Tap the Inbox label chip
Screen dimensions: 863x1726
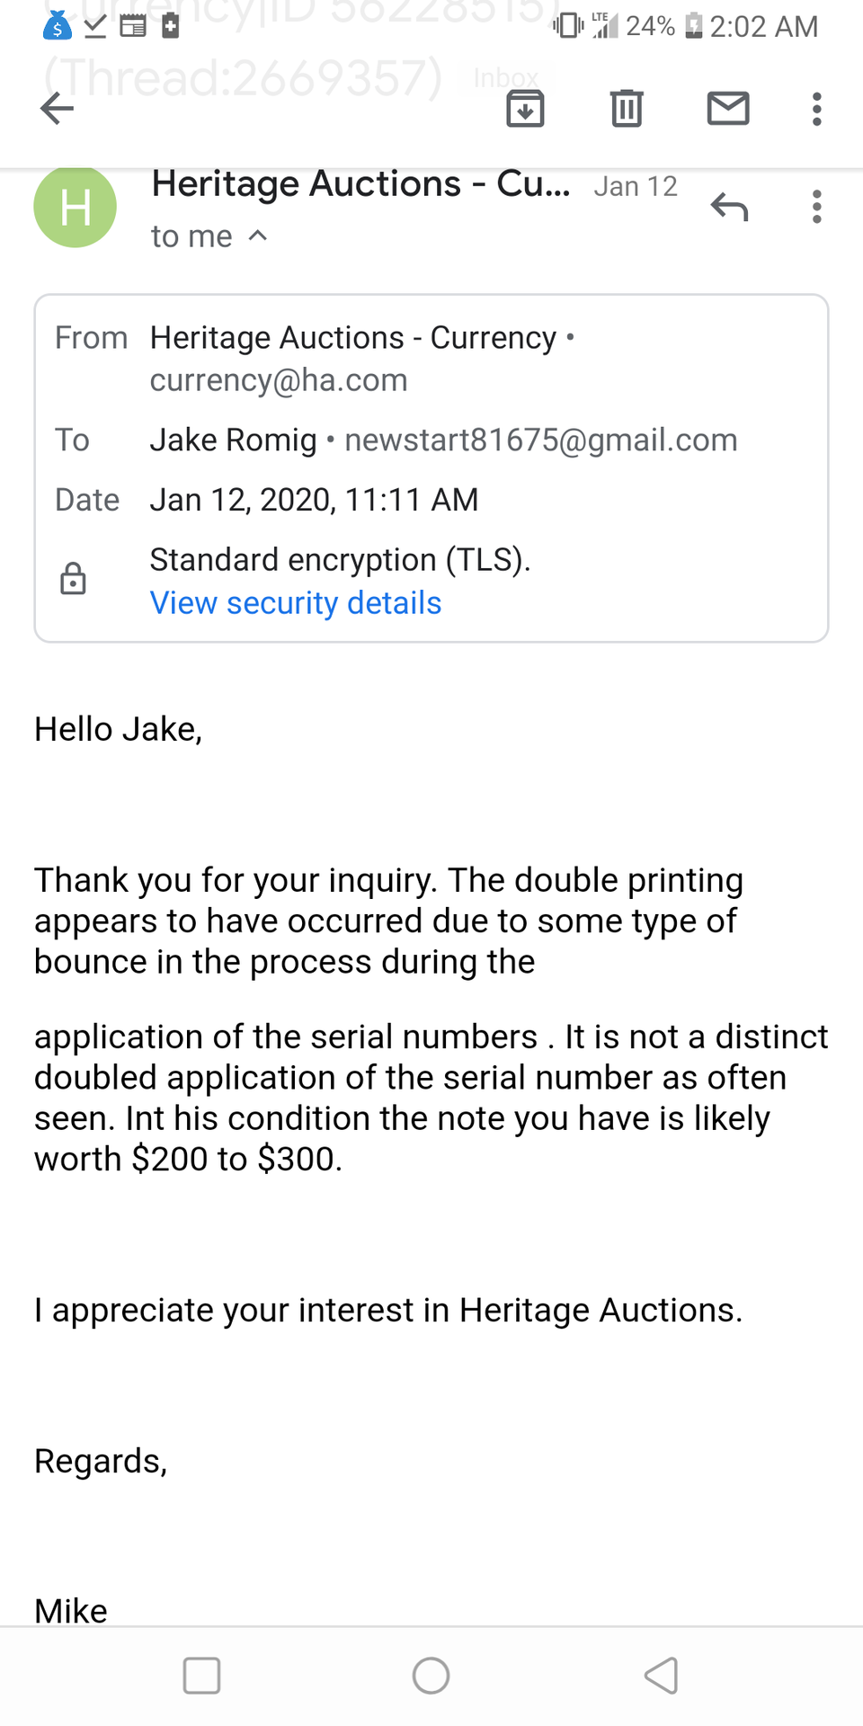coord(506,78)
